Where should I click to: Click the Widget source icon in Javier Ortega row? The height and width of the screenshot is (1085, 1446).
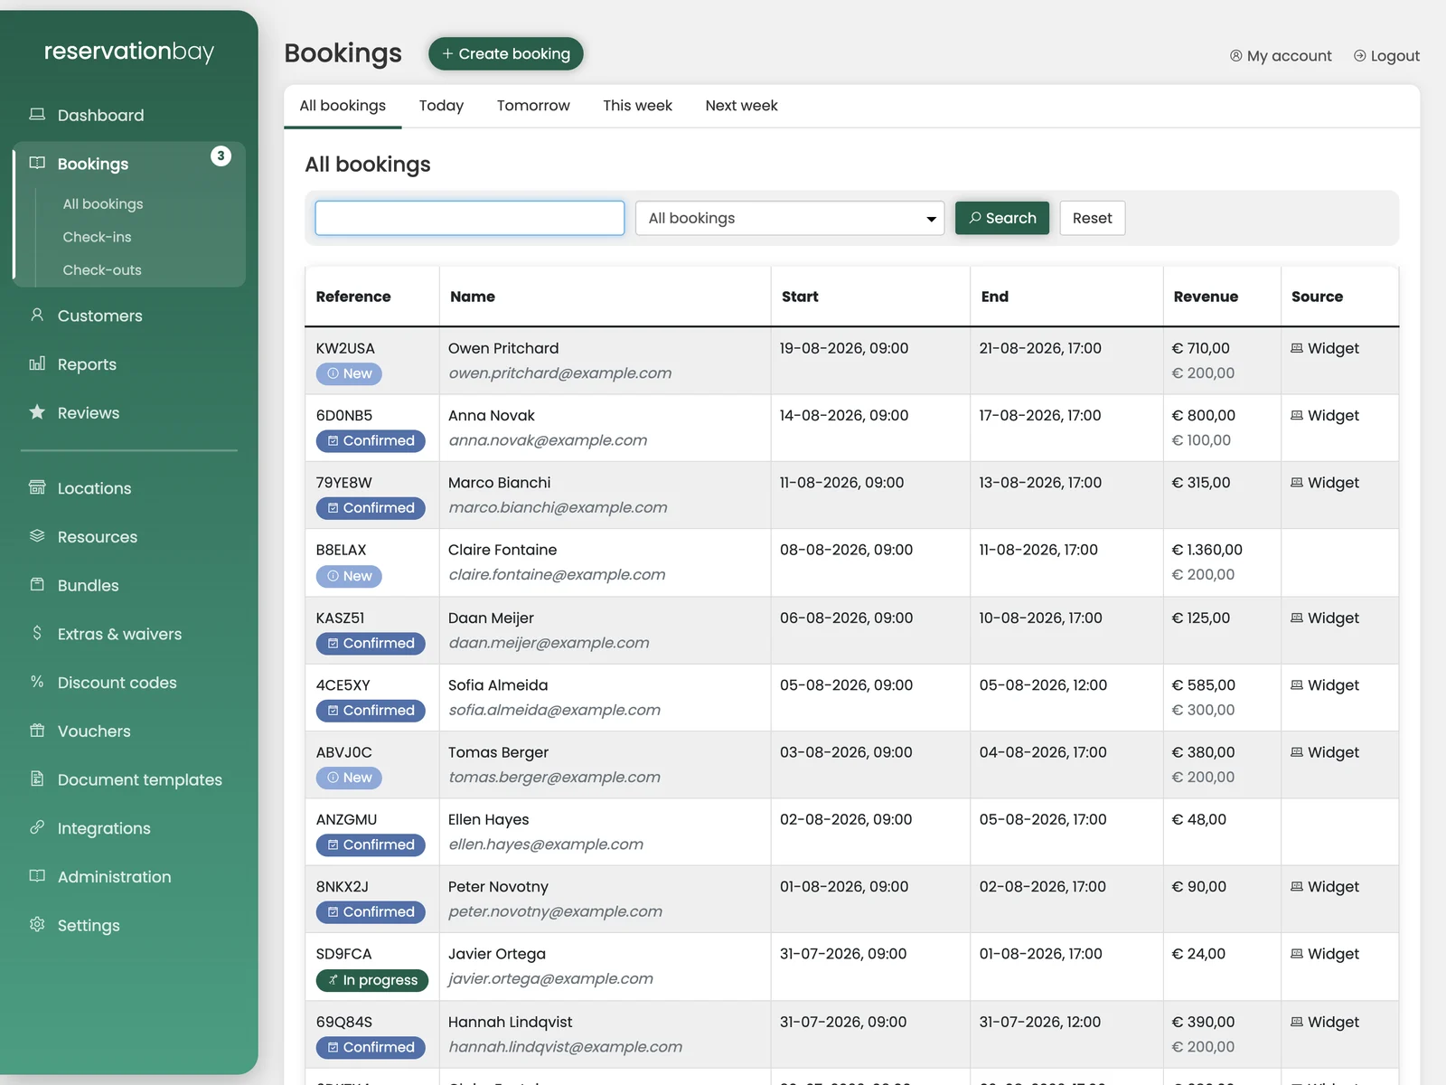coord(1297,954)
